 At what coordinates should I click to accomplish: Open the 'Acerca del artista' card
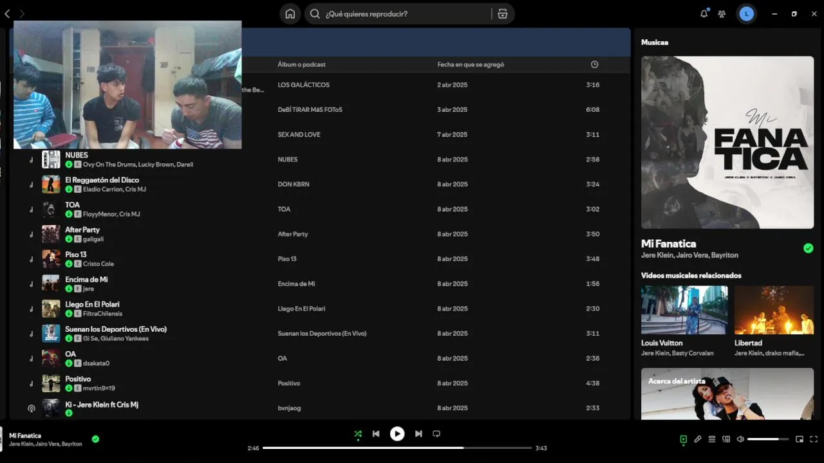(727, 394)
